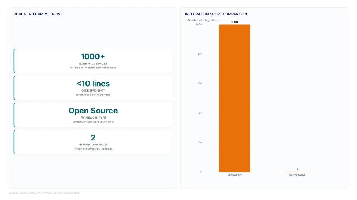Click the 'CODE EFFICIENCY' label
The width and height of the screenshot is (357, 200).
[x=93, y=91]
